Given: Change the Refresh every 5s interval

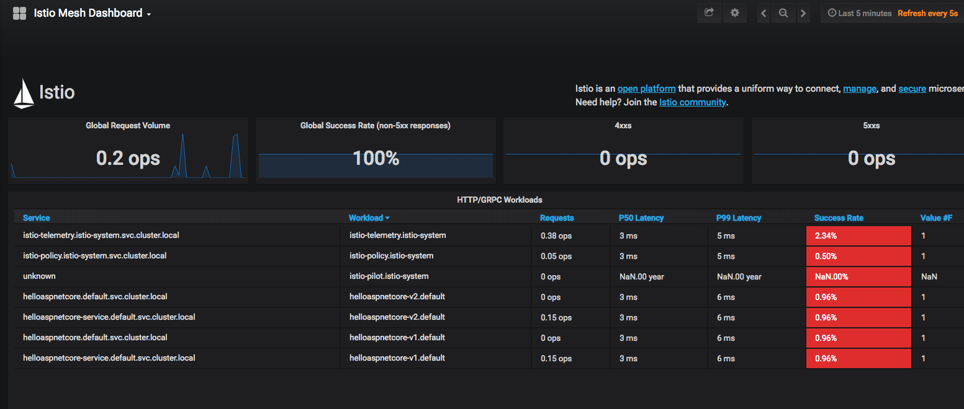Looking at the screenshot, I should point(927,13).
